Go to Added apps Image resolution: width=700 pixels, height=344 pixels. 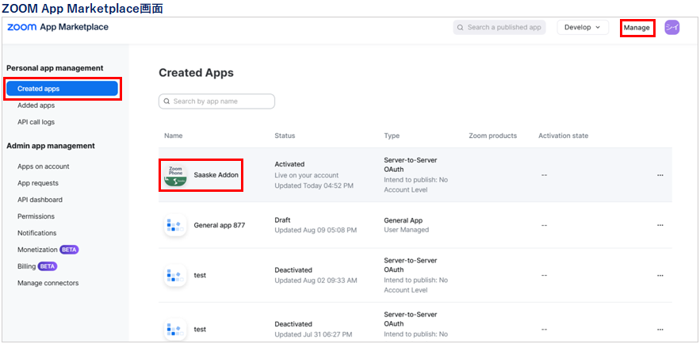pos(36,105)
